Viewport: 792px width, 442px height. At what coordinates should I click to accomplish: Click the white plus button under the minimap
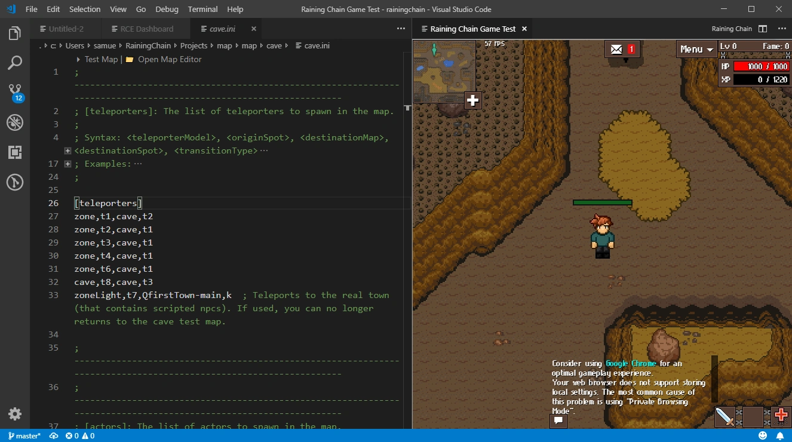[473, 100]
